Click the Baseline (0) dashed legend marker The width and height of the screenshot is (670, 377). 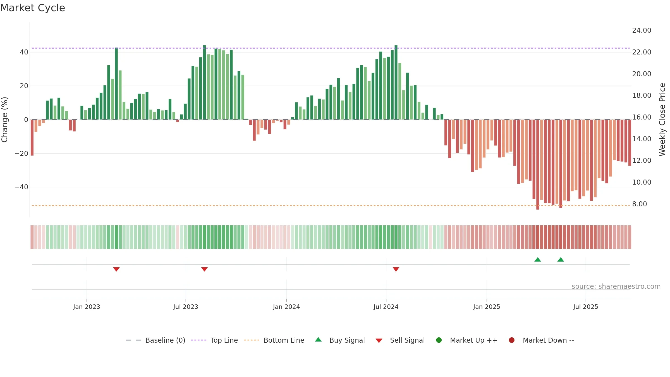(133, 340)
